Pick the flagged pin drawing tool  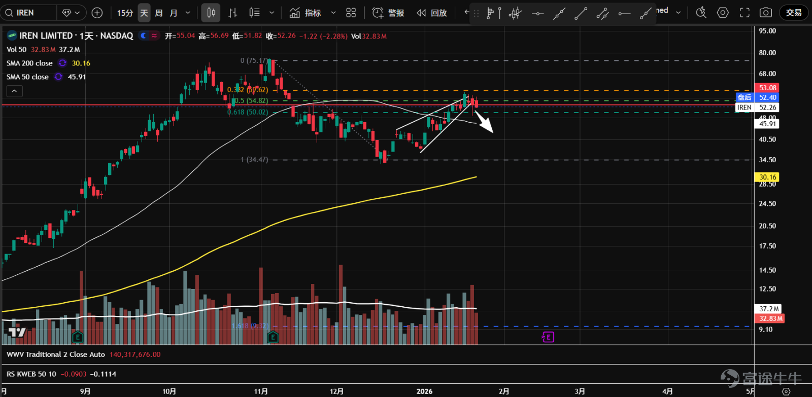[493, 13]
